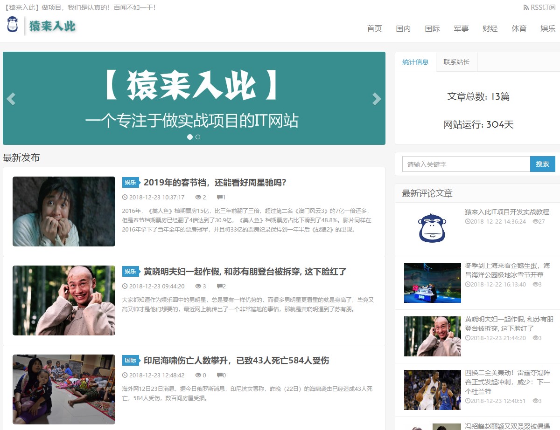Screen dimensions: 560x430
Task: Open article 黄晓明夫妇一起作假 in latest list
Action: click(x=245, y=271)
